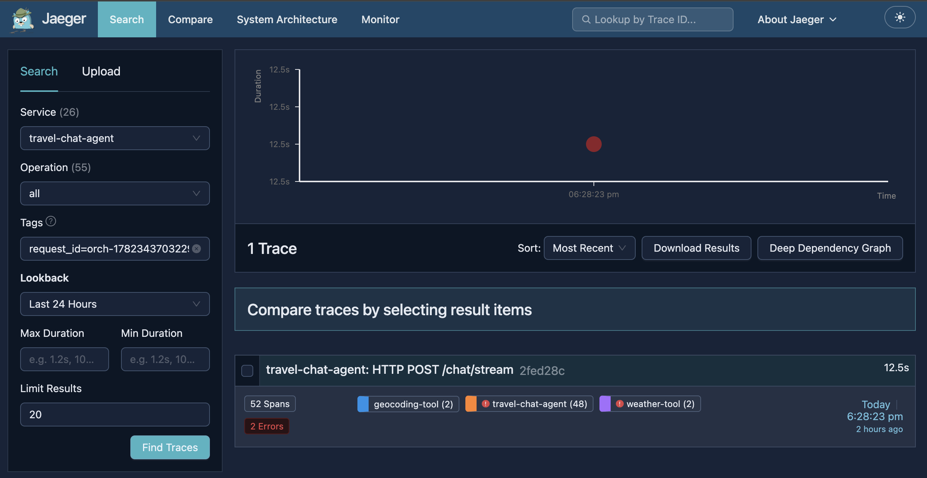Click the travel-chat-agent (48) service tag
The height and width of the screenshot is (478, 927).
529,404
